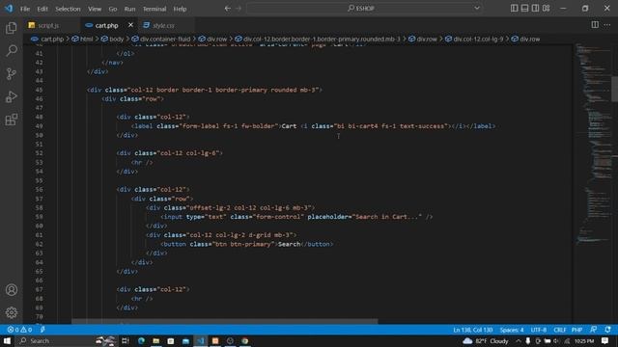This screenshot has width=618, height=347.
Task: Open the Explorer view in activity bar
Action: click(12, 28)
